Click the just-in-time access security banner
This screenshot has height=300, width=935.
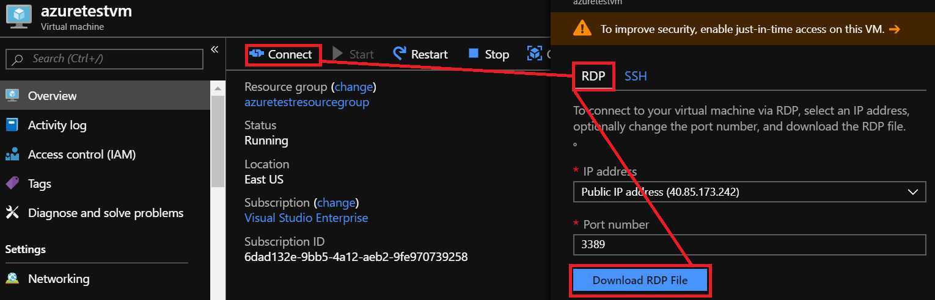pos(743,29)
